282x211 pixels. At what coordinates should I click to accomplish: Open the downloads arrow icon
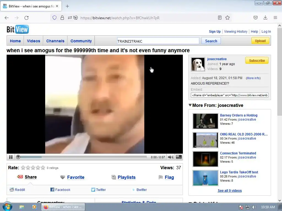265,18
